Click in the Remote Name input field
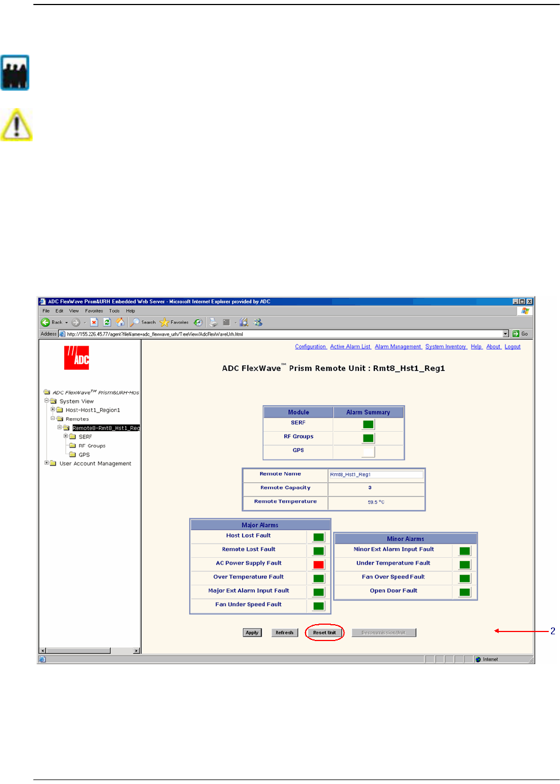This screenshot has height=784, width=560. [376, 474]
